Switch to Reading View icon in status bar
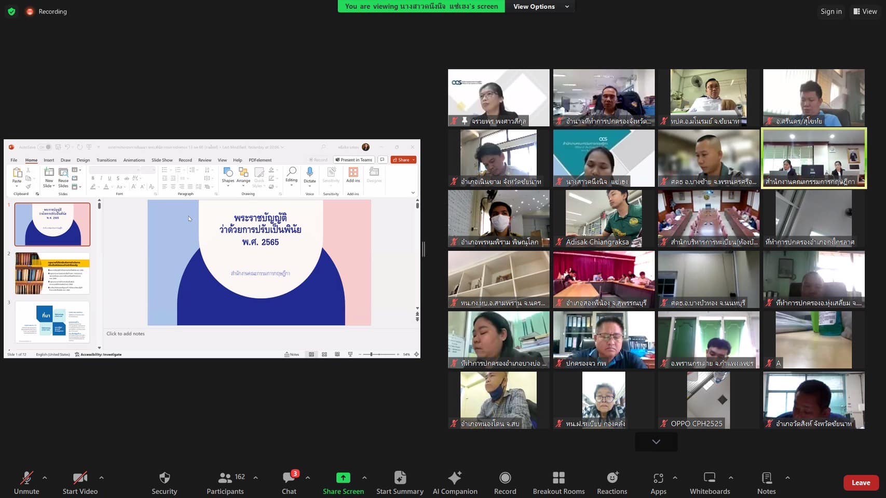Screen dimensions: 886x498 (x=337, y=354)
